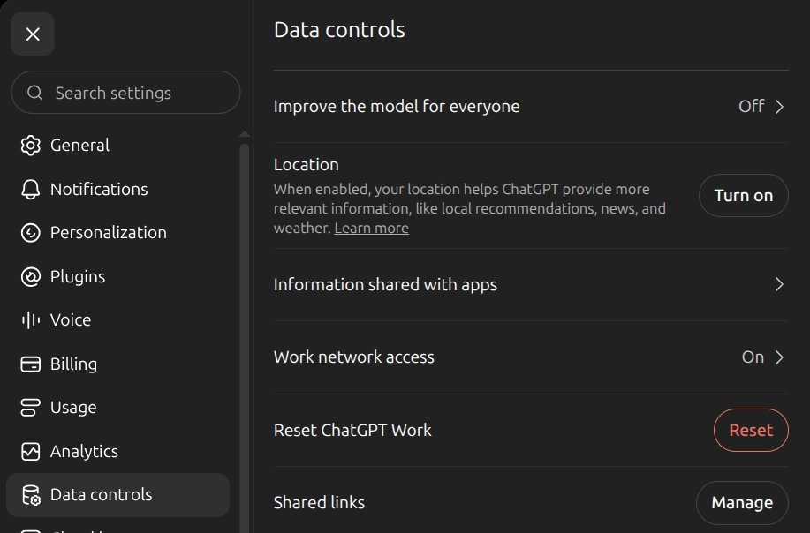Click the Data controls database icon
The image size is (810, 533).
pos(31,495)
